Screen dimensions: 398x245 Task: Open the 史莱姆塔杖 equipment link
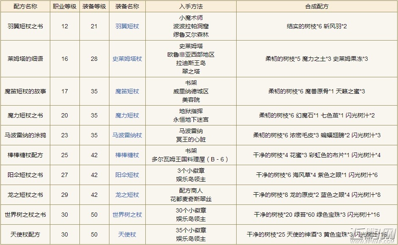127,59
